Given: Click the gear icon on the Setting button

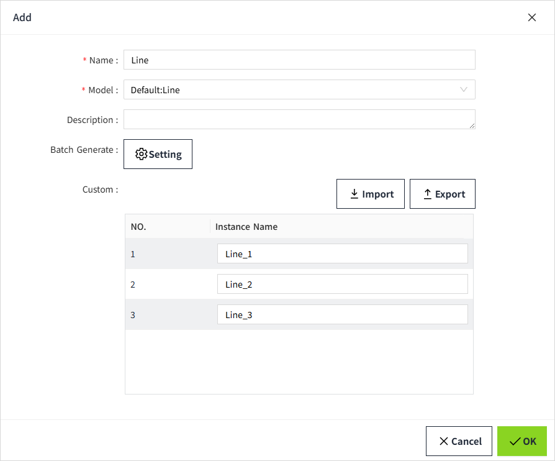Looking at the screenshot, I should pos(141,154).
